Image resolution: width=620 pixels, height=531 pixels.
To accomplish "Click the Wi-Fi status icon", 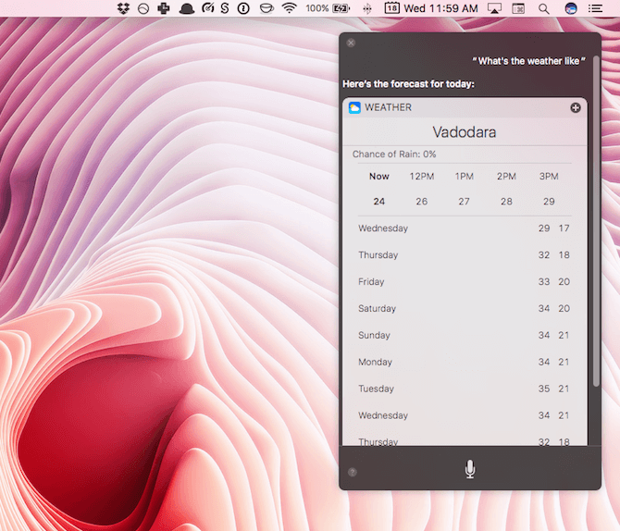I will point(290,8).
